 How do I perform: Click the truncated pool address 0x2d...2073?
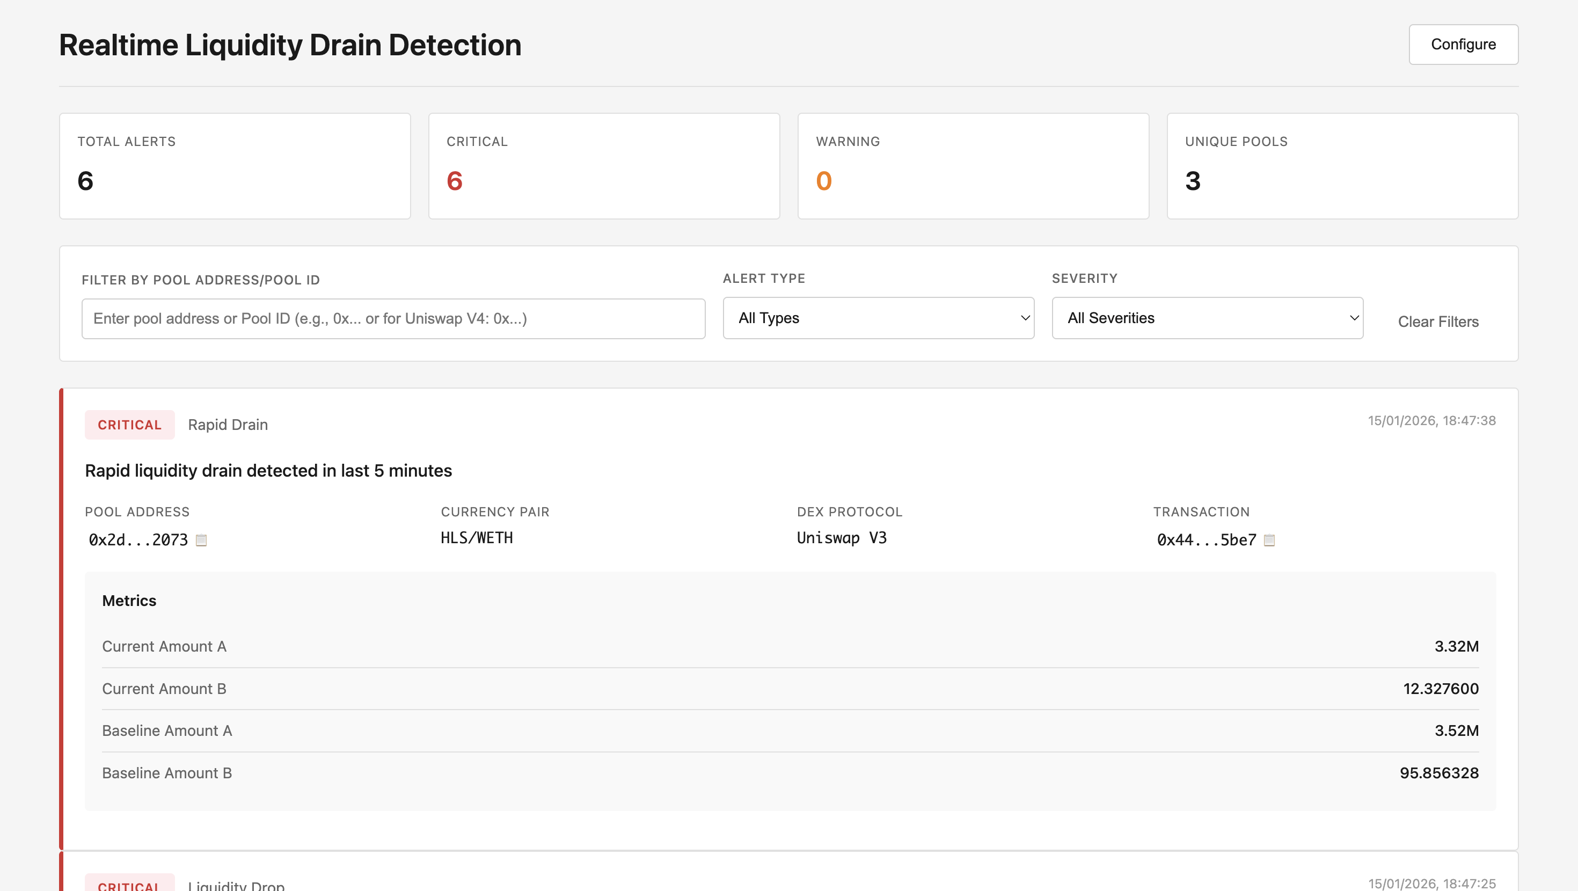138,540
